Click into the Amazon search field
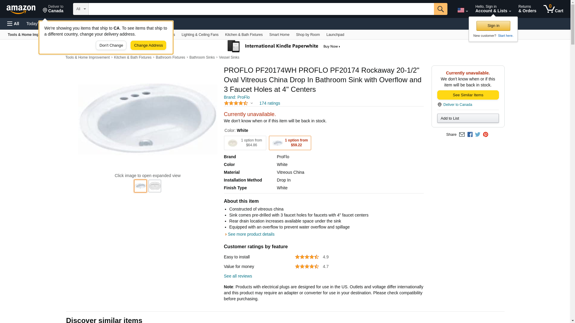The image size is (575, 323). tap(261, 9)
